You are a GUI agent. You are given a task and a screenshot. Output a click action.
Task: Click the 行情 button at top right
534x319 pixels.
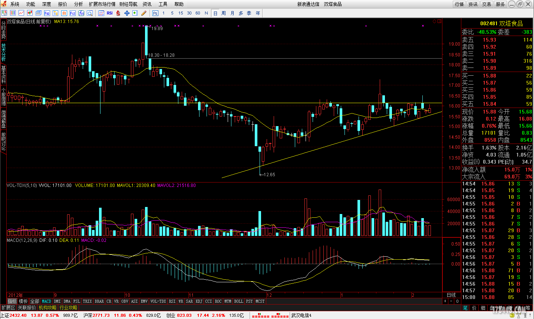pos(459,4)
